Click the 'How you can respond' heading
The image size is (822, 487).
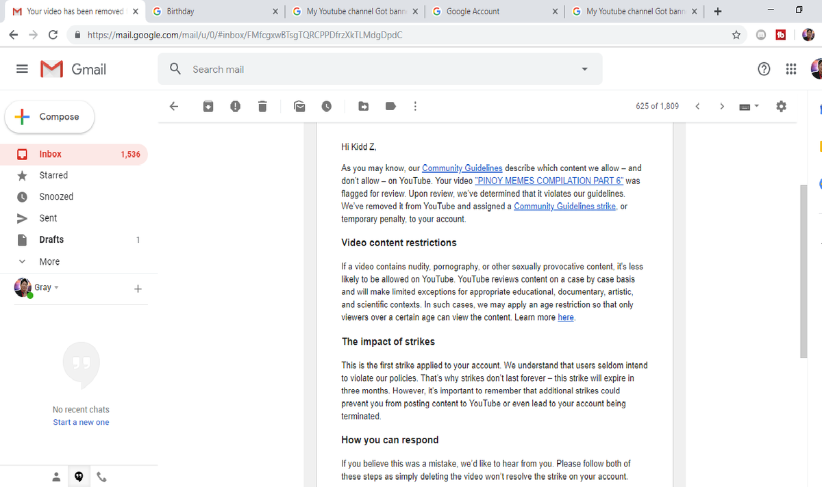[x=390, y=440]
